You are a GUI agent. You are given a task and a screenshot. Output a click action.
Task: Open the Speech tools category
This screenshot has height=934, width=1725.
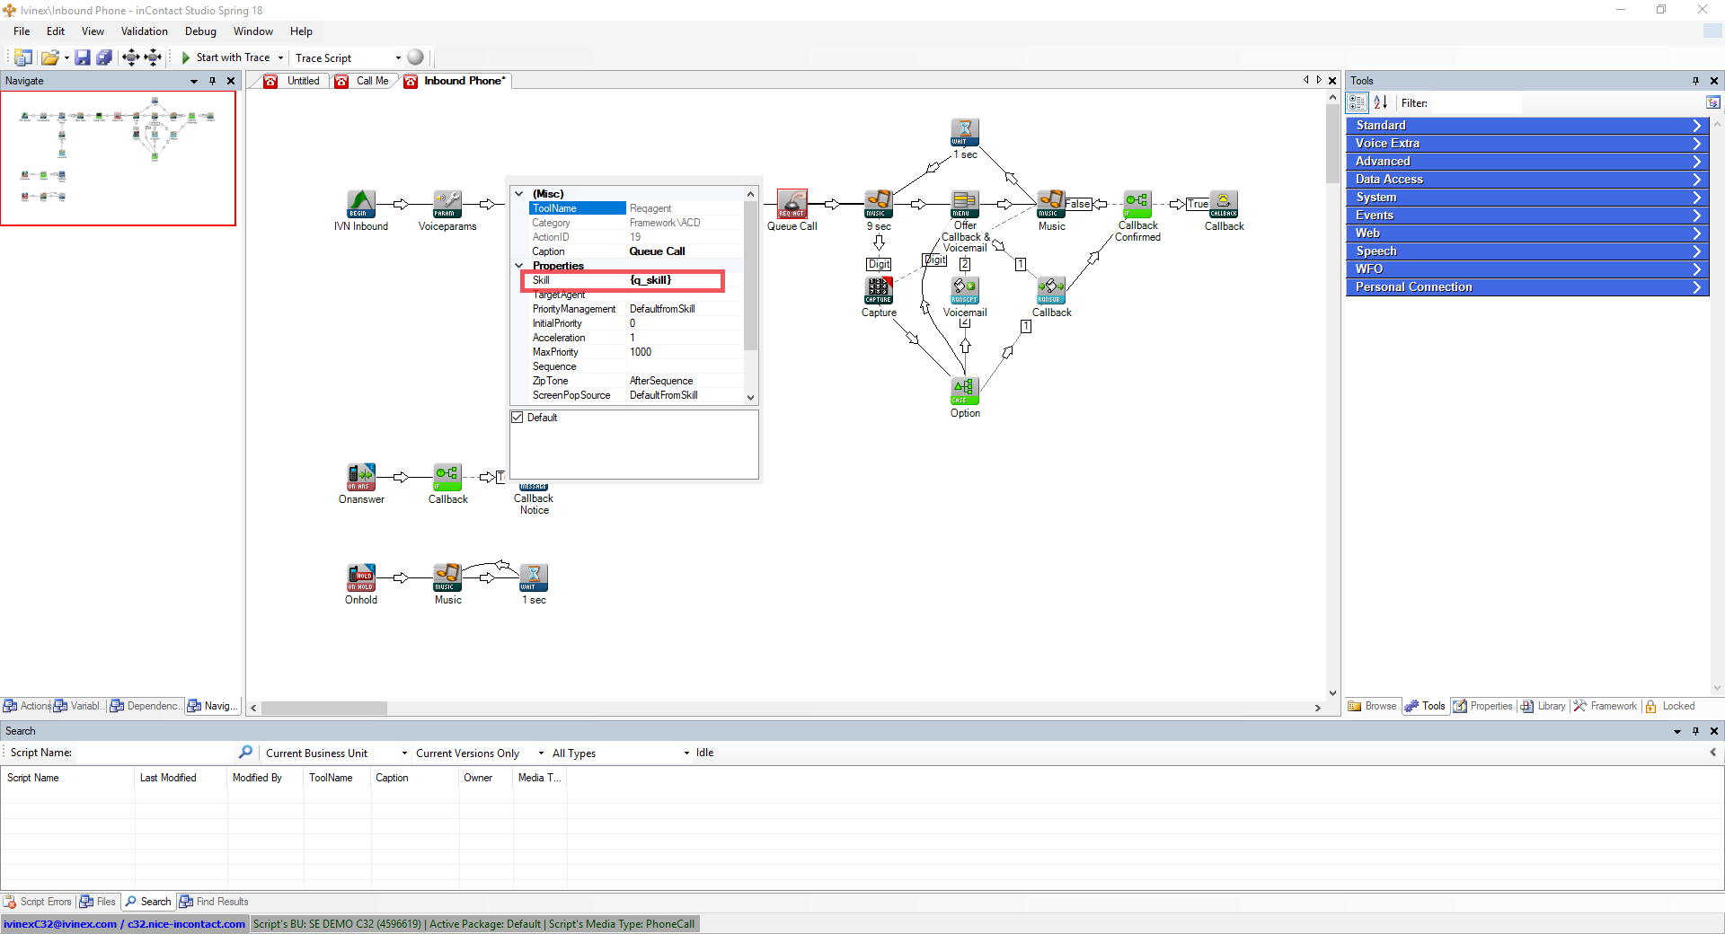[1526, 251]
